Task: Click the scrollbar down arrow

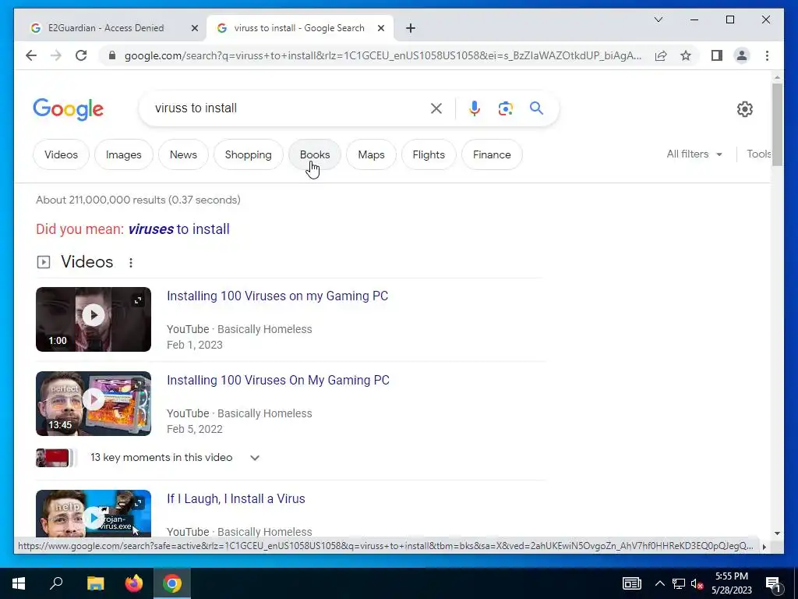Action: (x=777, y=533)
